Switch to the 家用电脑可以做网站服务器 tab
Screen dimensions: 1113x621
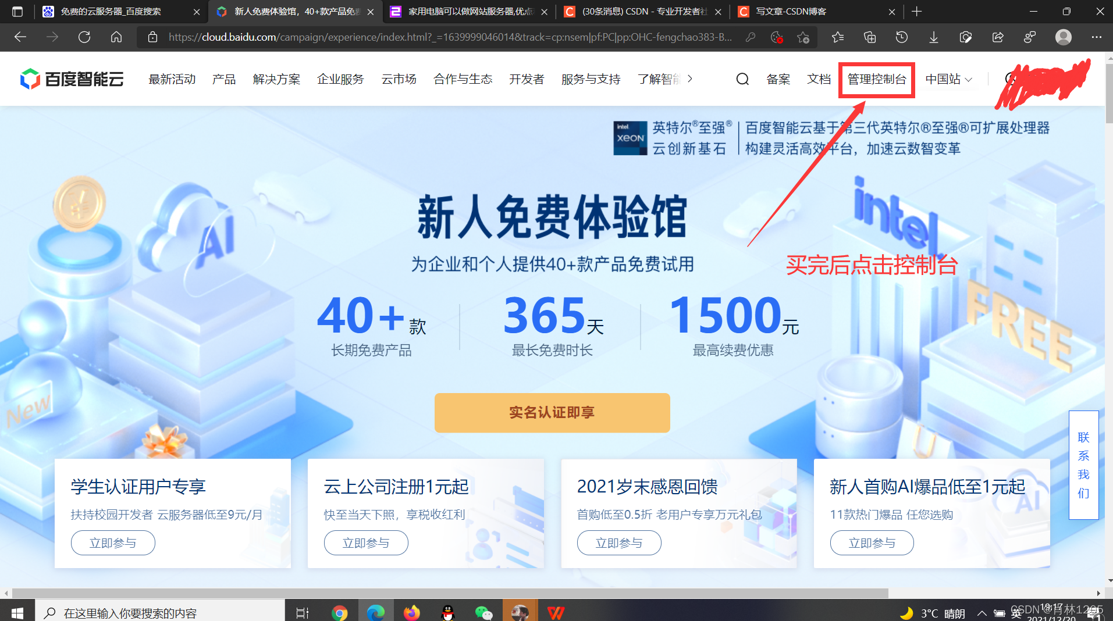(x=470, y=11)
